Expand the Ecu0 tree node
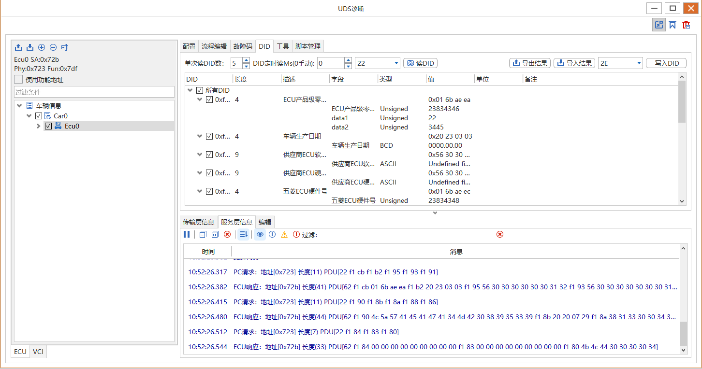This screenshot has height=369, width=702. [x=39, y=126]
